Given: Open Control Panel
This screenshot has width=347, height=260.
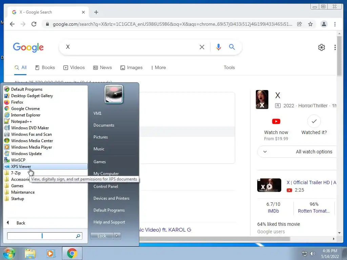Looking at the screenshot, I should click(106, 187).
